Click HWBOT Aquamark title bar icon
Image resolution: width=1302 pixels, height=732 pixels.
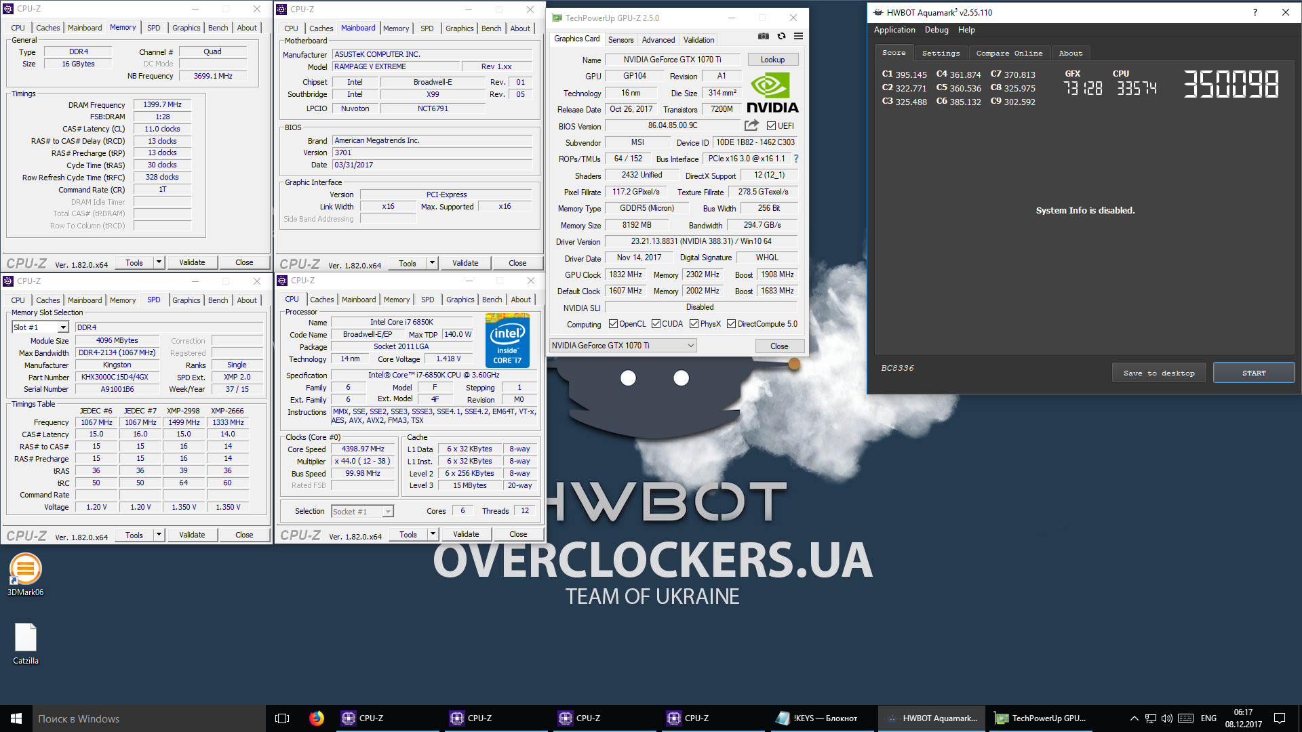(878, 12)
